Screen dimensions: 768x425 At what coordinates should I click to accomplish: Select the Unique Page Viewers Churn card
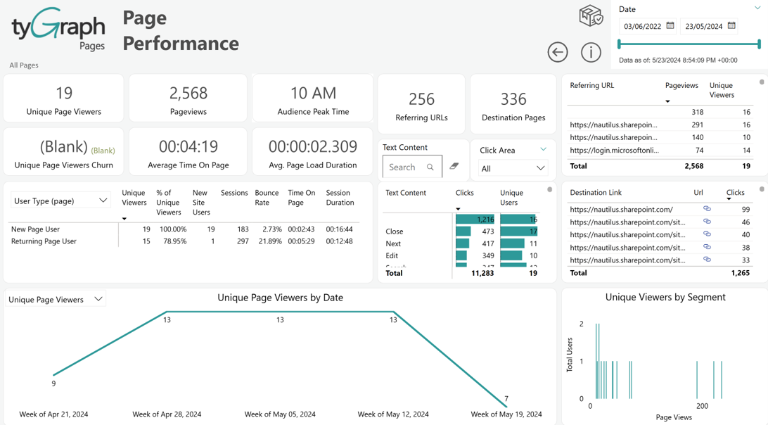click(x=64, y=151)
